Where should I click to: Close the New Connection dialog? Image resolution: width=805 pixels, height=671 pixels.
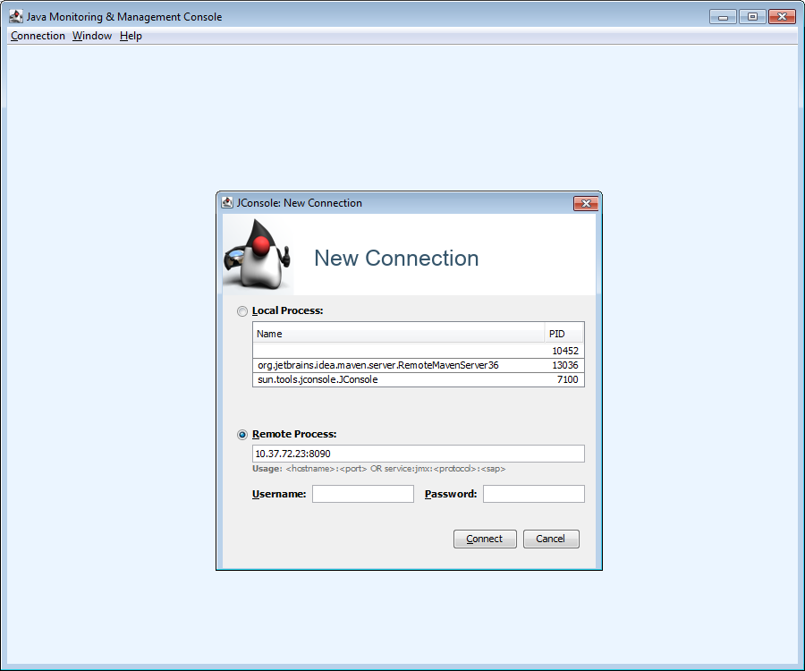[x=585, y=203]
